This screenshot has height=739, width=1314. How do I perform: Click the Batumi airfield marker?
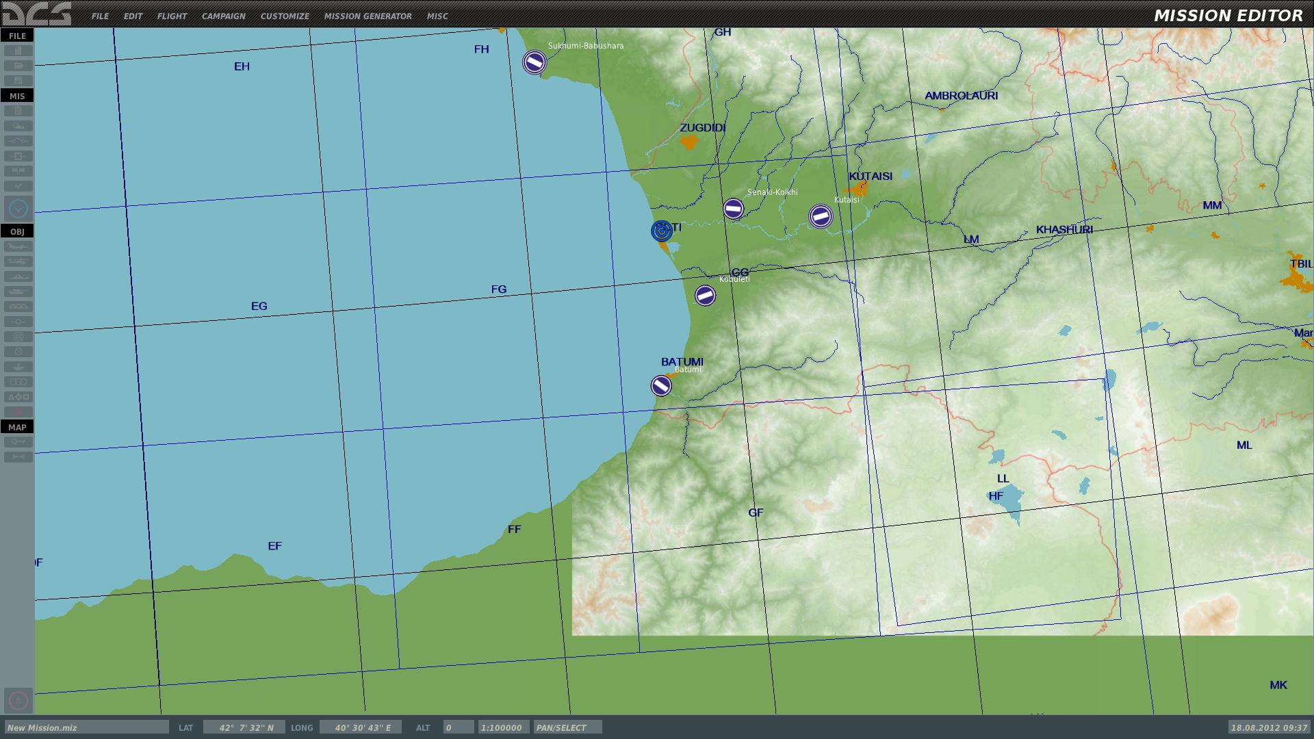[x=661, y=386]
